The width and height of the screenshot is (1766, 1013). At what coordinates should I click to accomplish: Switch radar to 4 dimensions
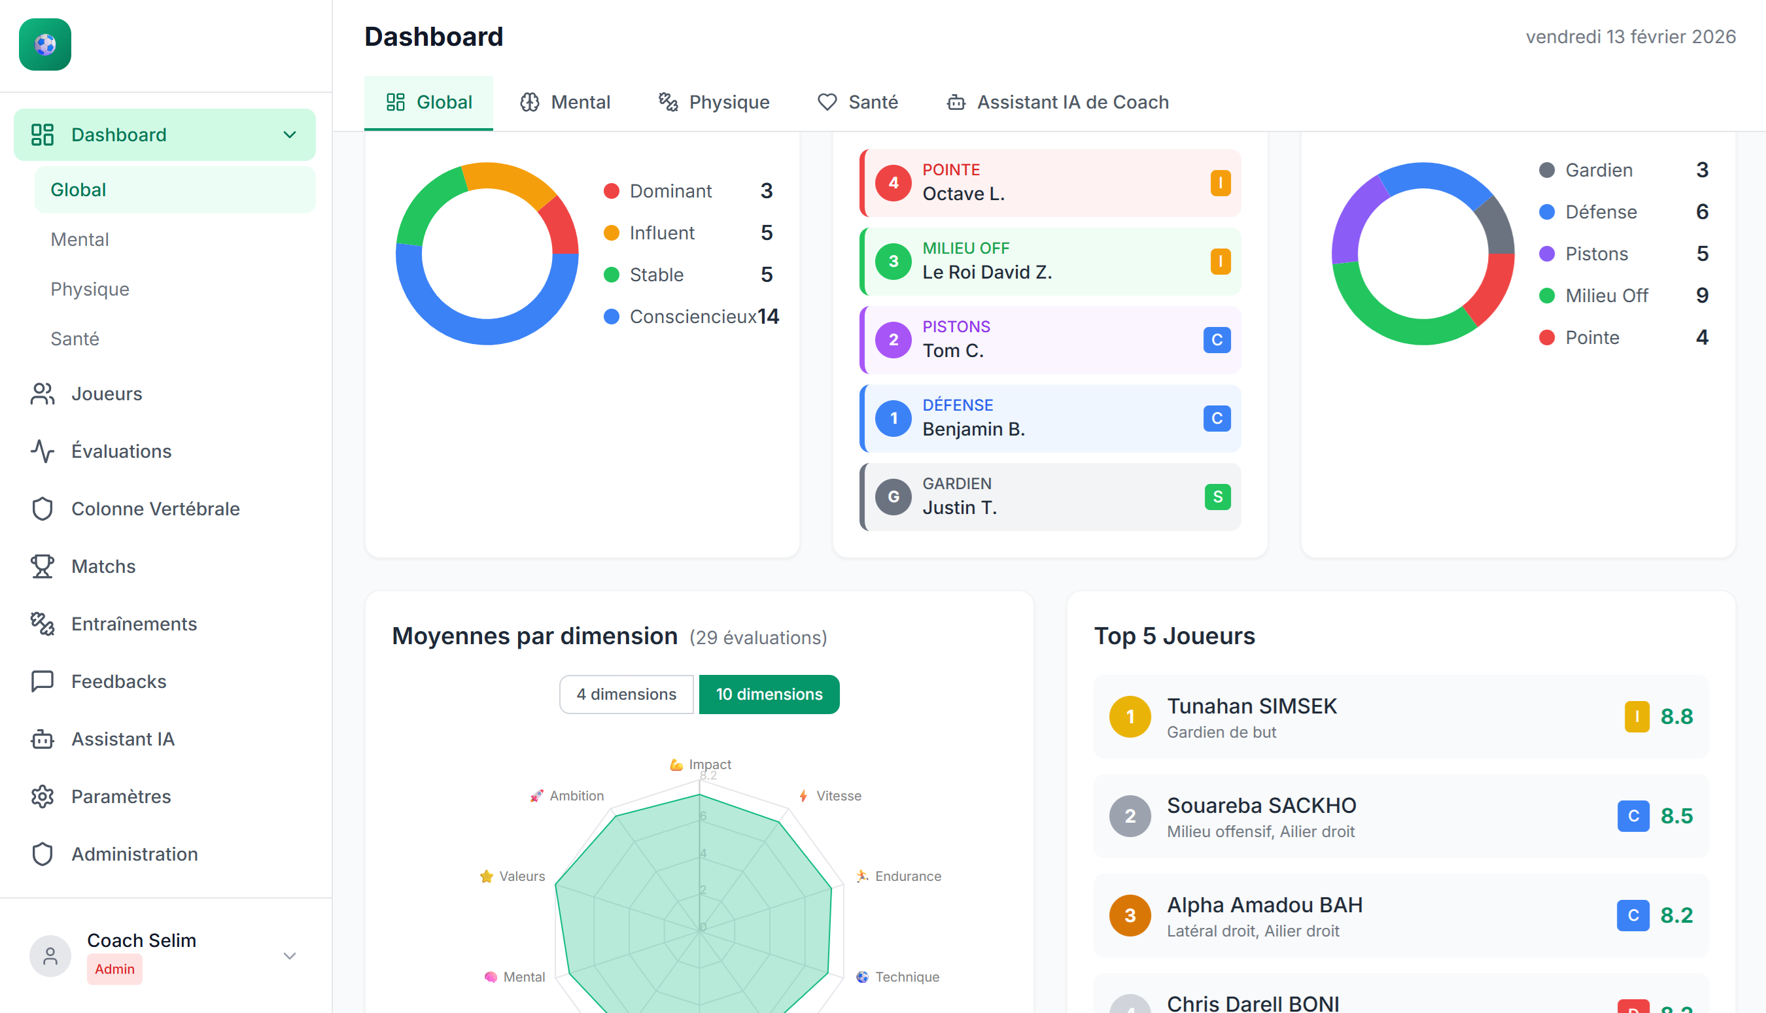click(626, 695)
